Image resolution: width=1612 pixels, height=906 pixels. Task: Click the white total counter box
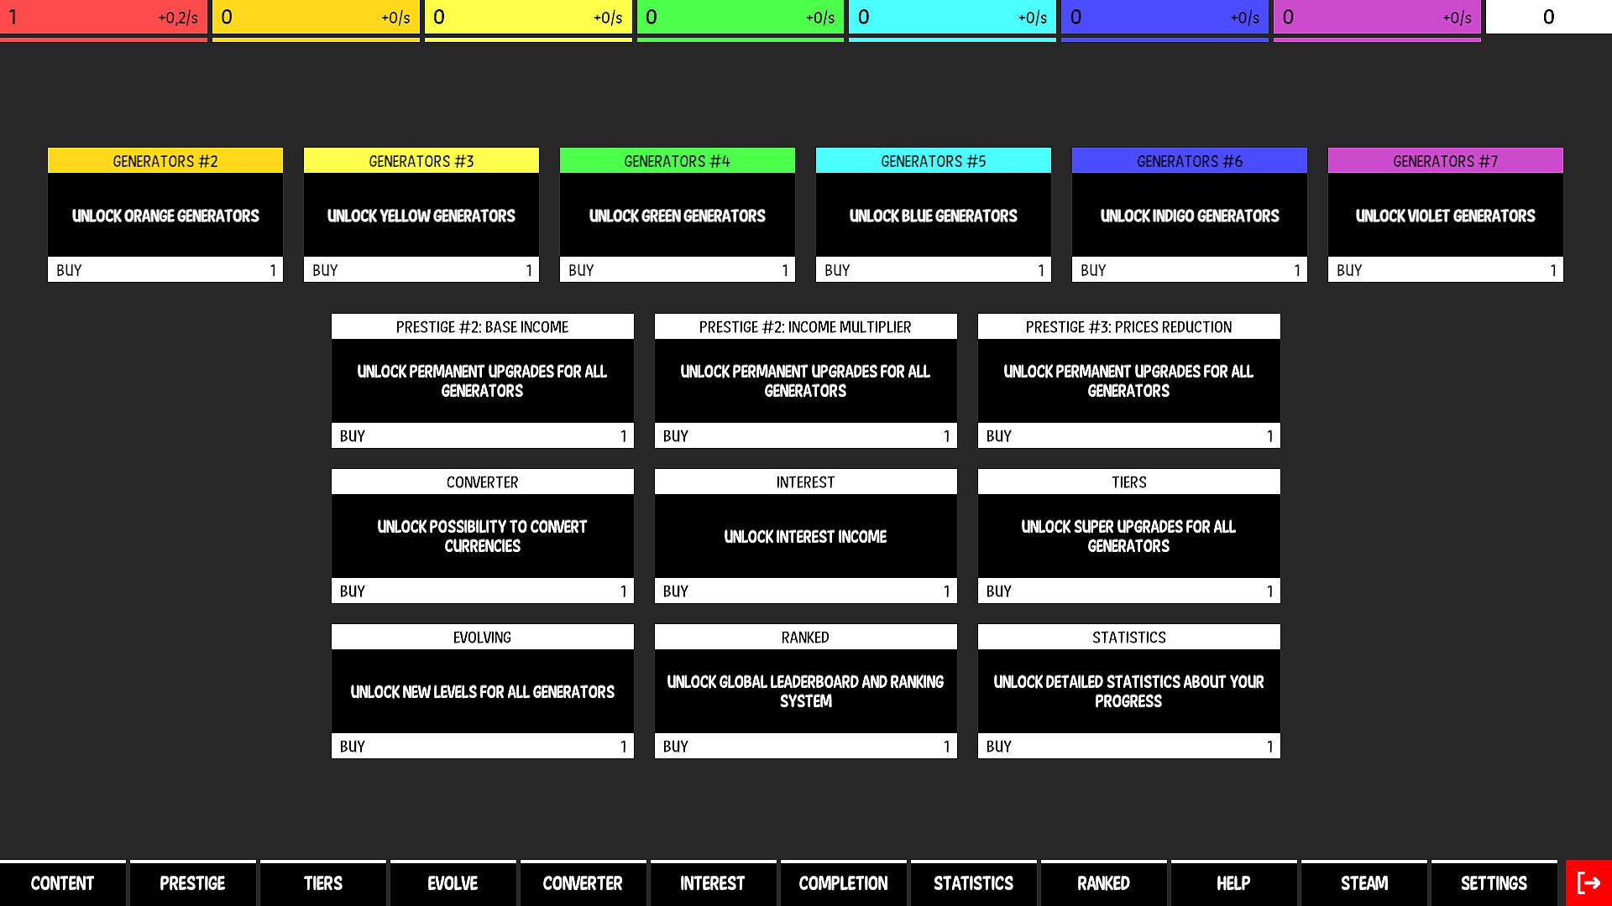point(1548,18)
